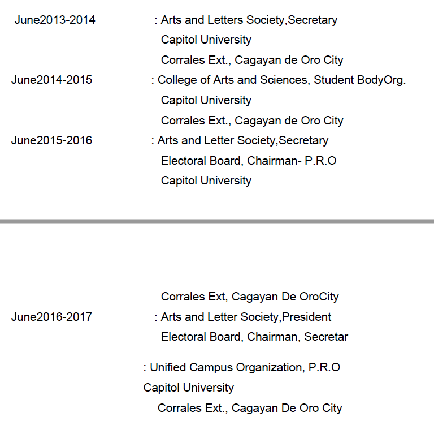434x421 pixels.
Task: Click the Corrales Ext. address under June2014-2015
Action: point(252,121)
